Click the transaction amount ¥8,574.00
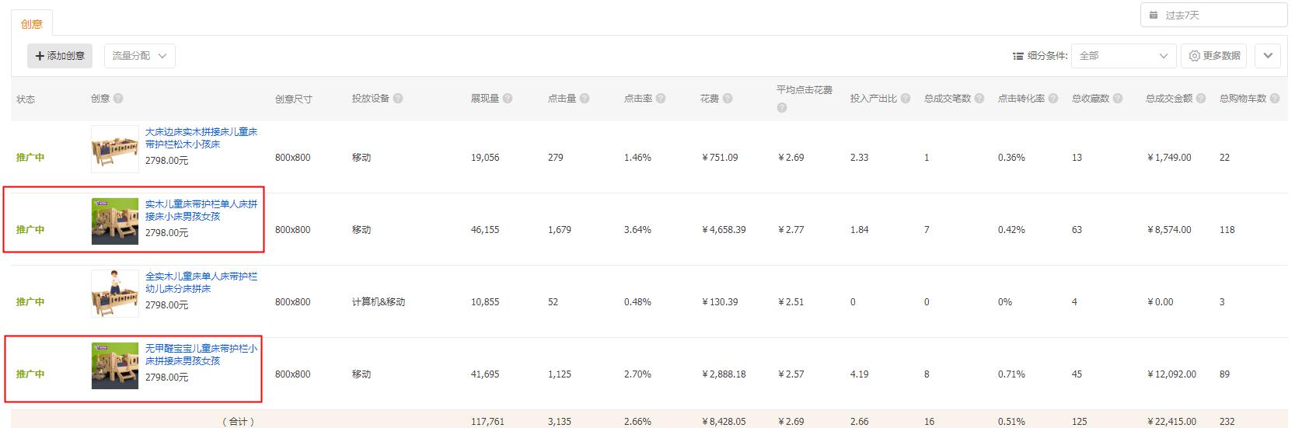 tap(1169, 230)
